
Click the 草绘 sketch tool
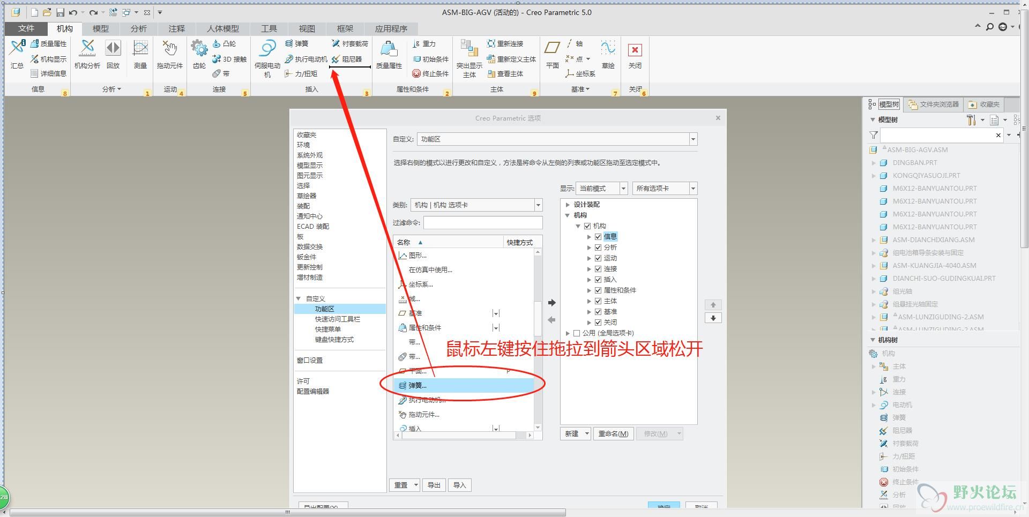(x=608, y=54)
